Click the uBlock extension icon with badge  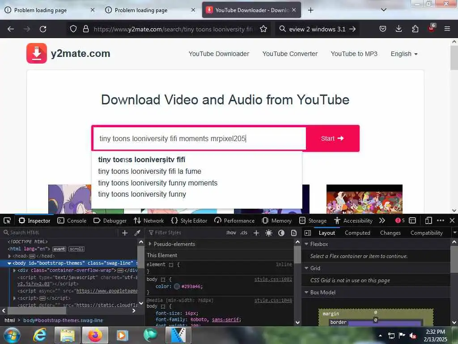tap(432, 28)
